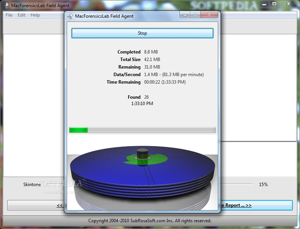Minimize the main Field Agent window

(x=264, y=4)
